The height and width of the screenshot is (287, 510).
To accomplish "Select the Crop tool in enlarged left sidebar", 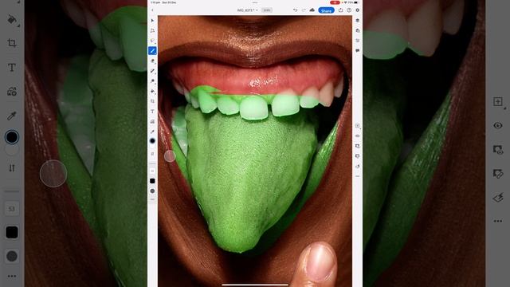I will pos(12,43).
